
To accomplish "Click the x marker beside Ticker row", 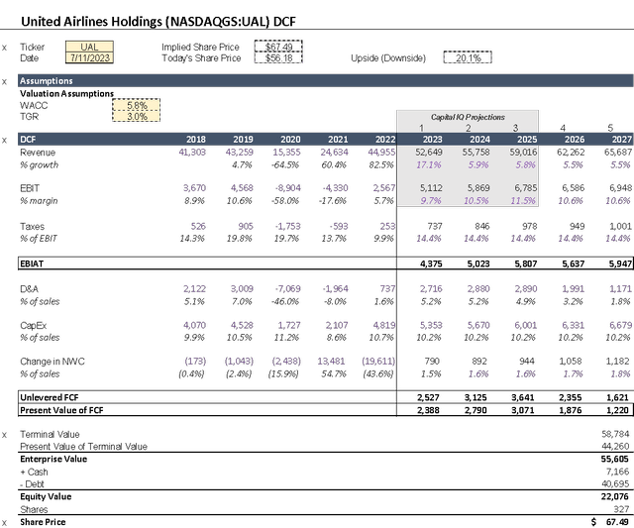I will point(4,48).
